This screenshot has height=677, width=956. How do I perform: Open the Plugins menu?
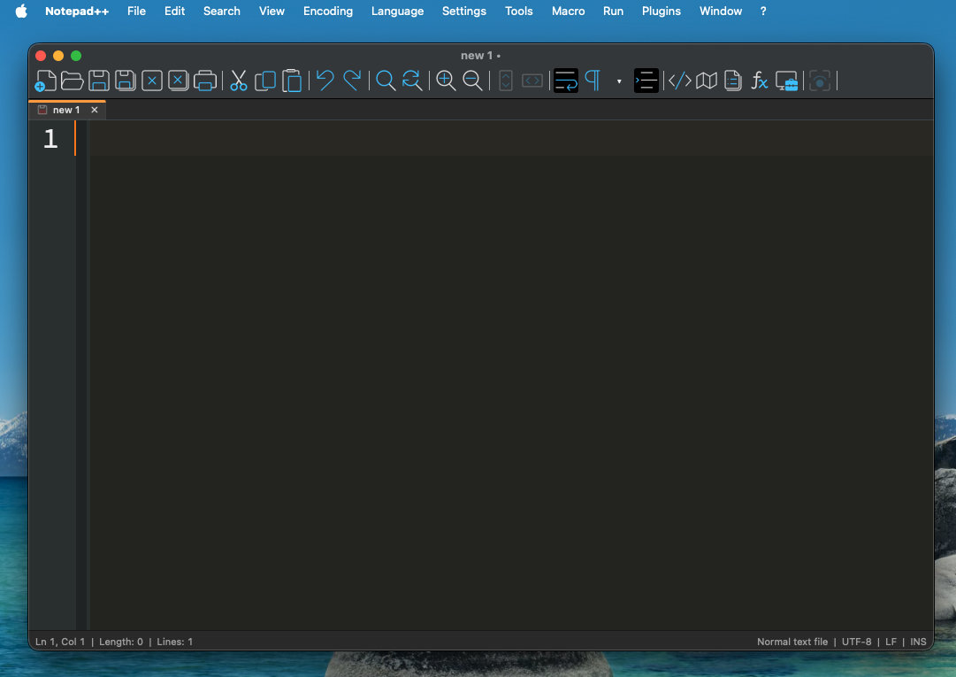coord(662,11)
